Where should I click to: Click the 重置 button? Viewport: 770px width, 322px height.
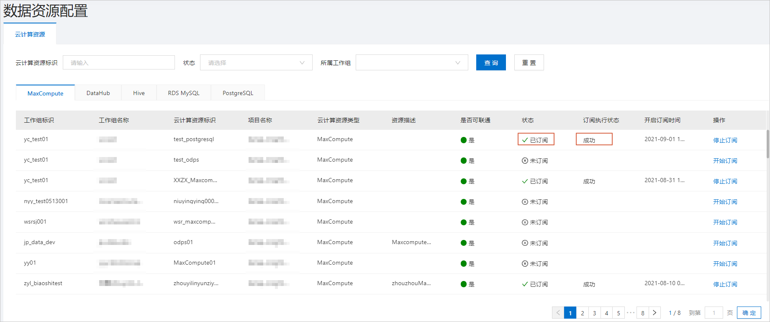tap(529, 62)
